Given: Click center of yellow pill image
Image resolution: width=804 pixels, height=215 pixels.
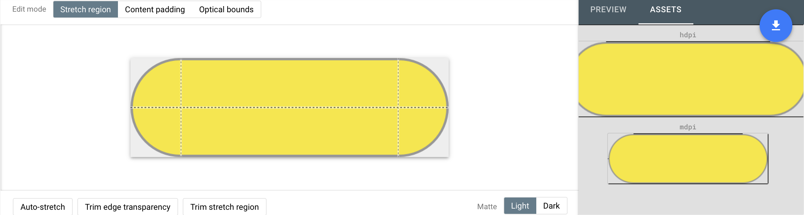Looking at the screenshot, I should pos(289,107).
